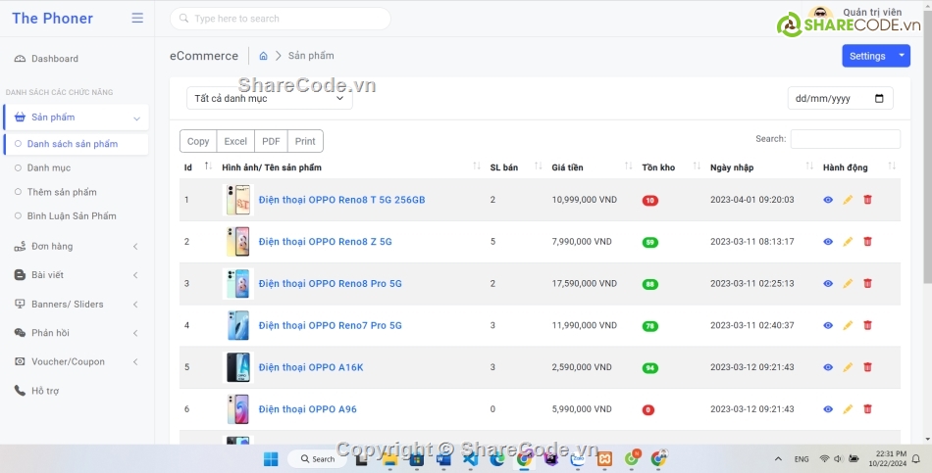Open Windows Start button on taskbar
The width and height of the screenshot is (932, 473).
click(271, 458)
